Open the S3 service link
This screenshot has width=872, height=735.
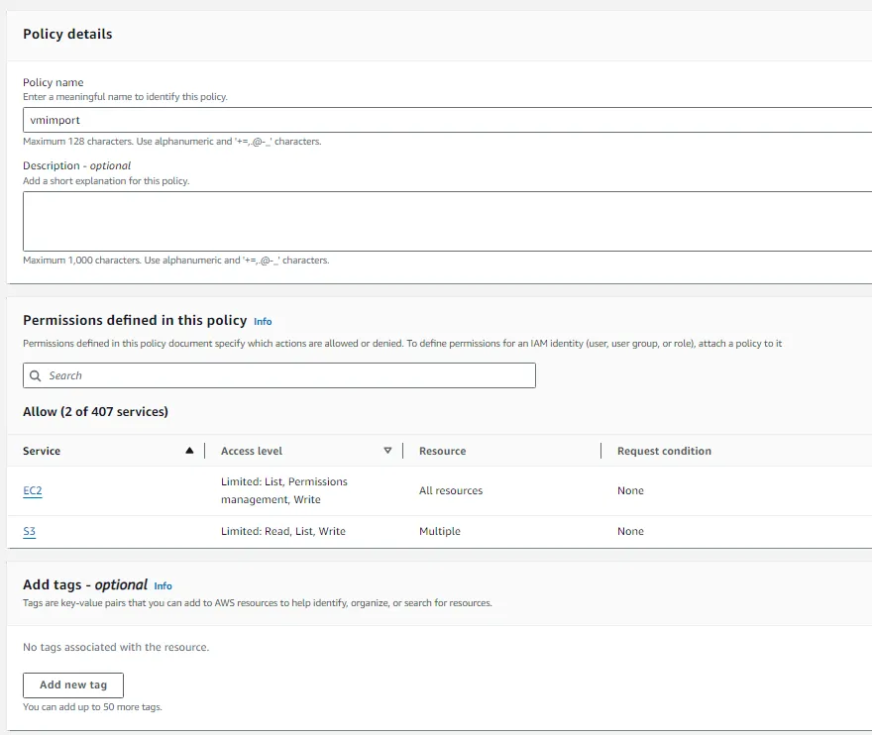[x=30, y=532]
